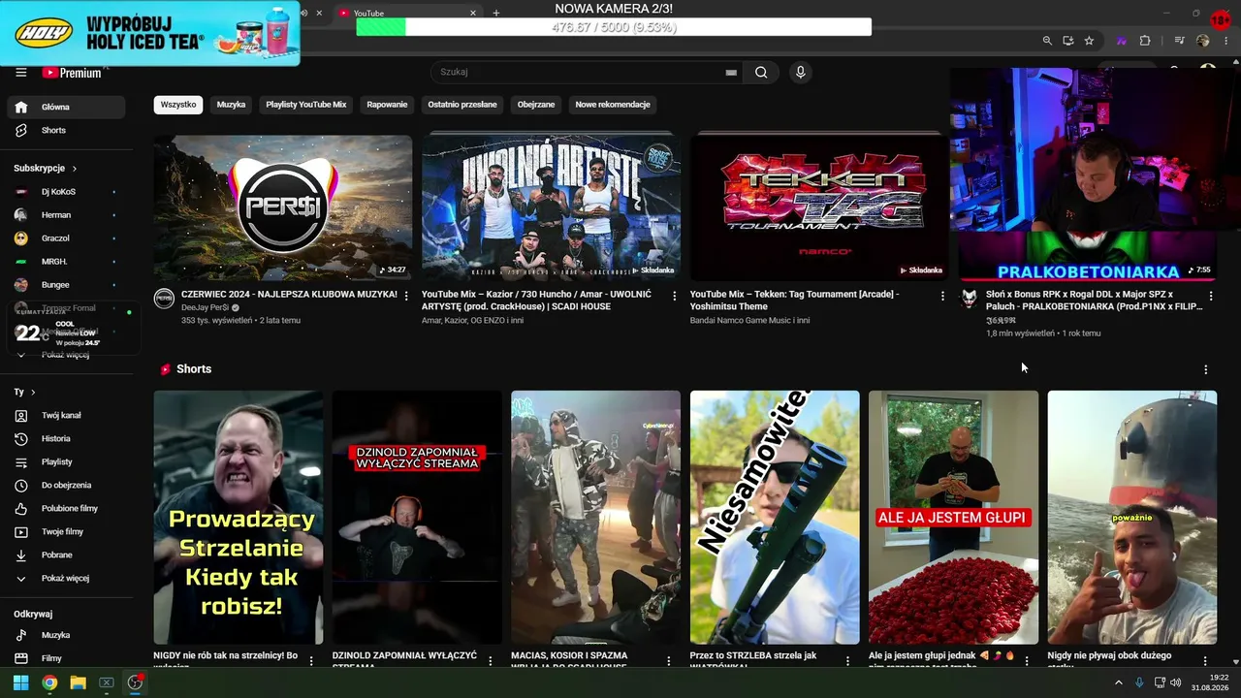The image size is (1241, 698).
Task: Open options menu for PRALKOBETONIARKA video
Action: pyautogui.click(x=1211, y=296)
